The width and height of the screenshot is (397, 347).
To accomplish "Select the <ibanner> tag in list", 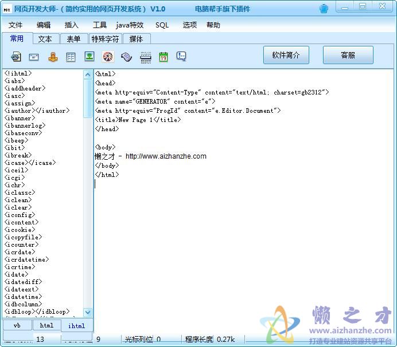I will point(20,118).
